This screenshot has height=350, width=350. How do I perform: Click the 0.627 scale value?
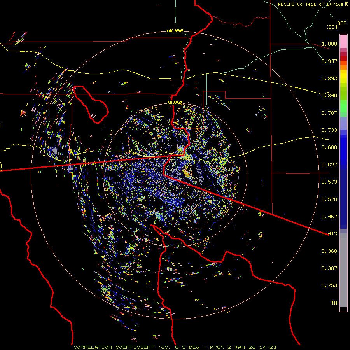(329, 165)
